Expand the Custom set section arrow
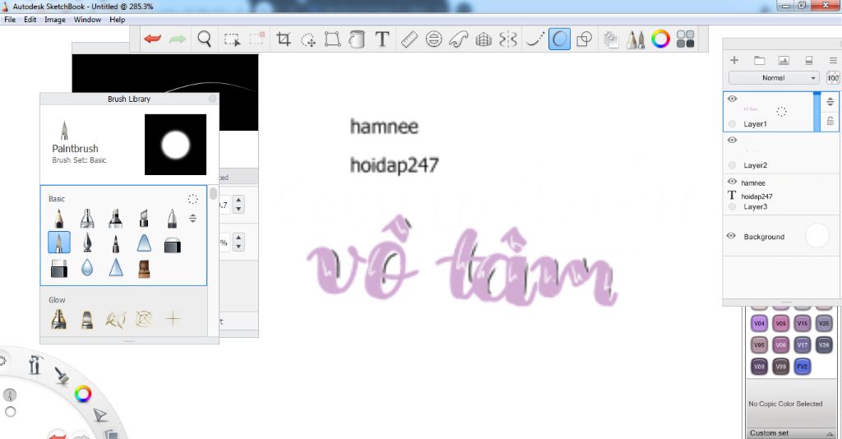The height and width of the screenshot is (439, 842). click(x=830, y=433)
